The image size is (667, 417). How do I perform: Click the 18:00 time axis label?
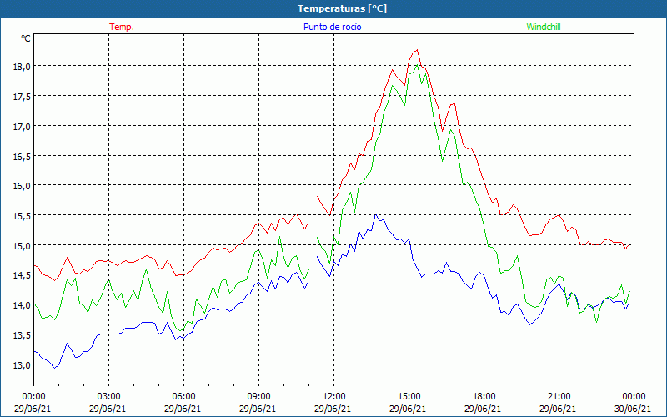[484, 397]
